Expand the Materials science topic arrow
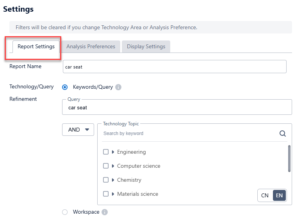 113,194
